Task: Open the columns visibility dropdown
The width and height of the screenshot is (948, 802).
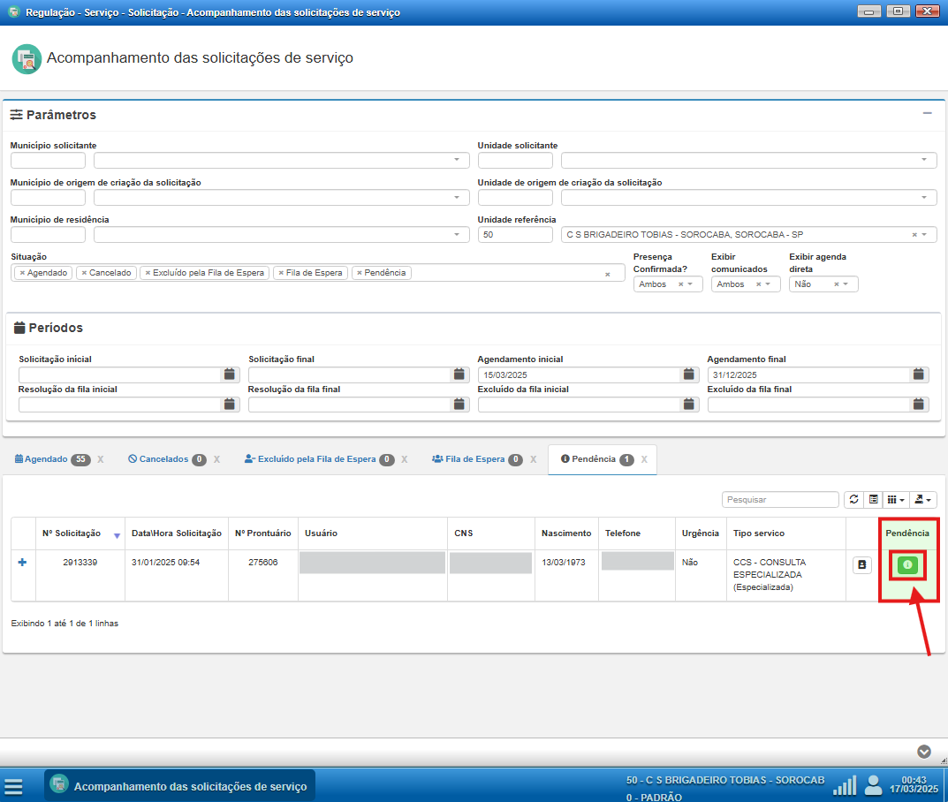Action: pyautogui.click(x=896, y=500)
